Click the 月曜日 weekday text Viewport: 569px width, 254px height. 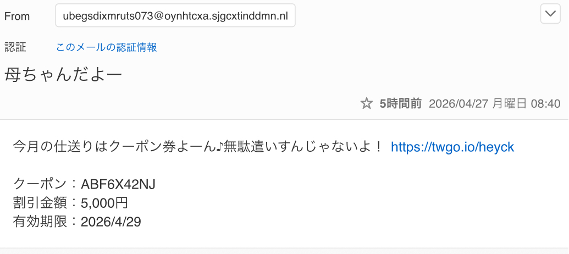tap(510, 103)
